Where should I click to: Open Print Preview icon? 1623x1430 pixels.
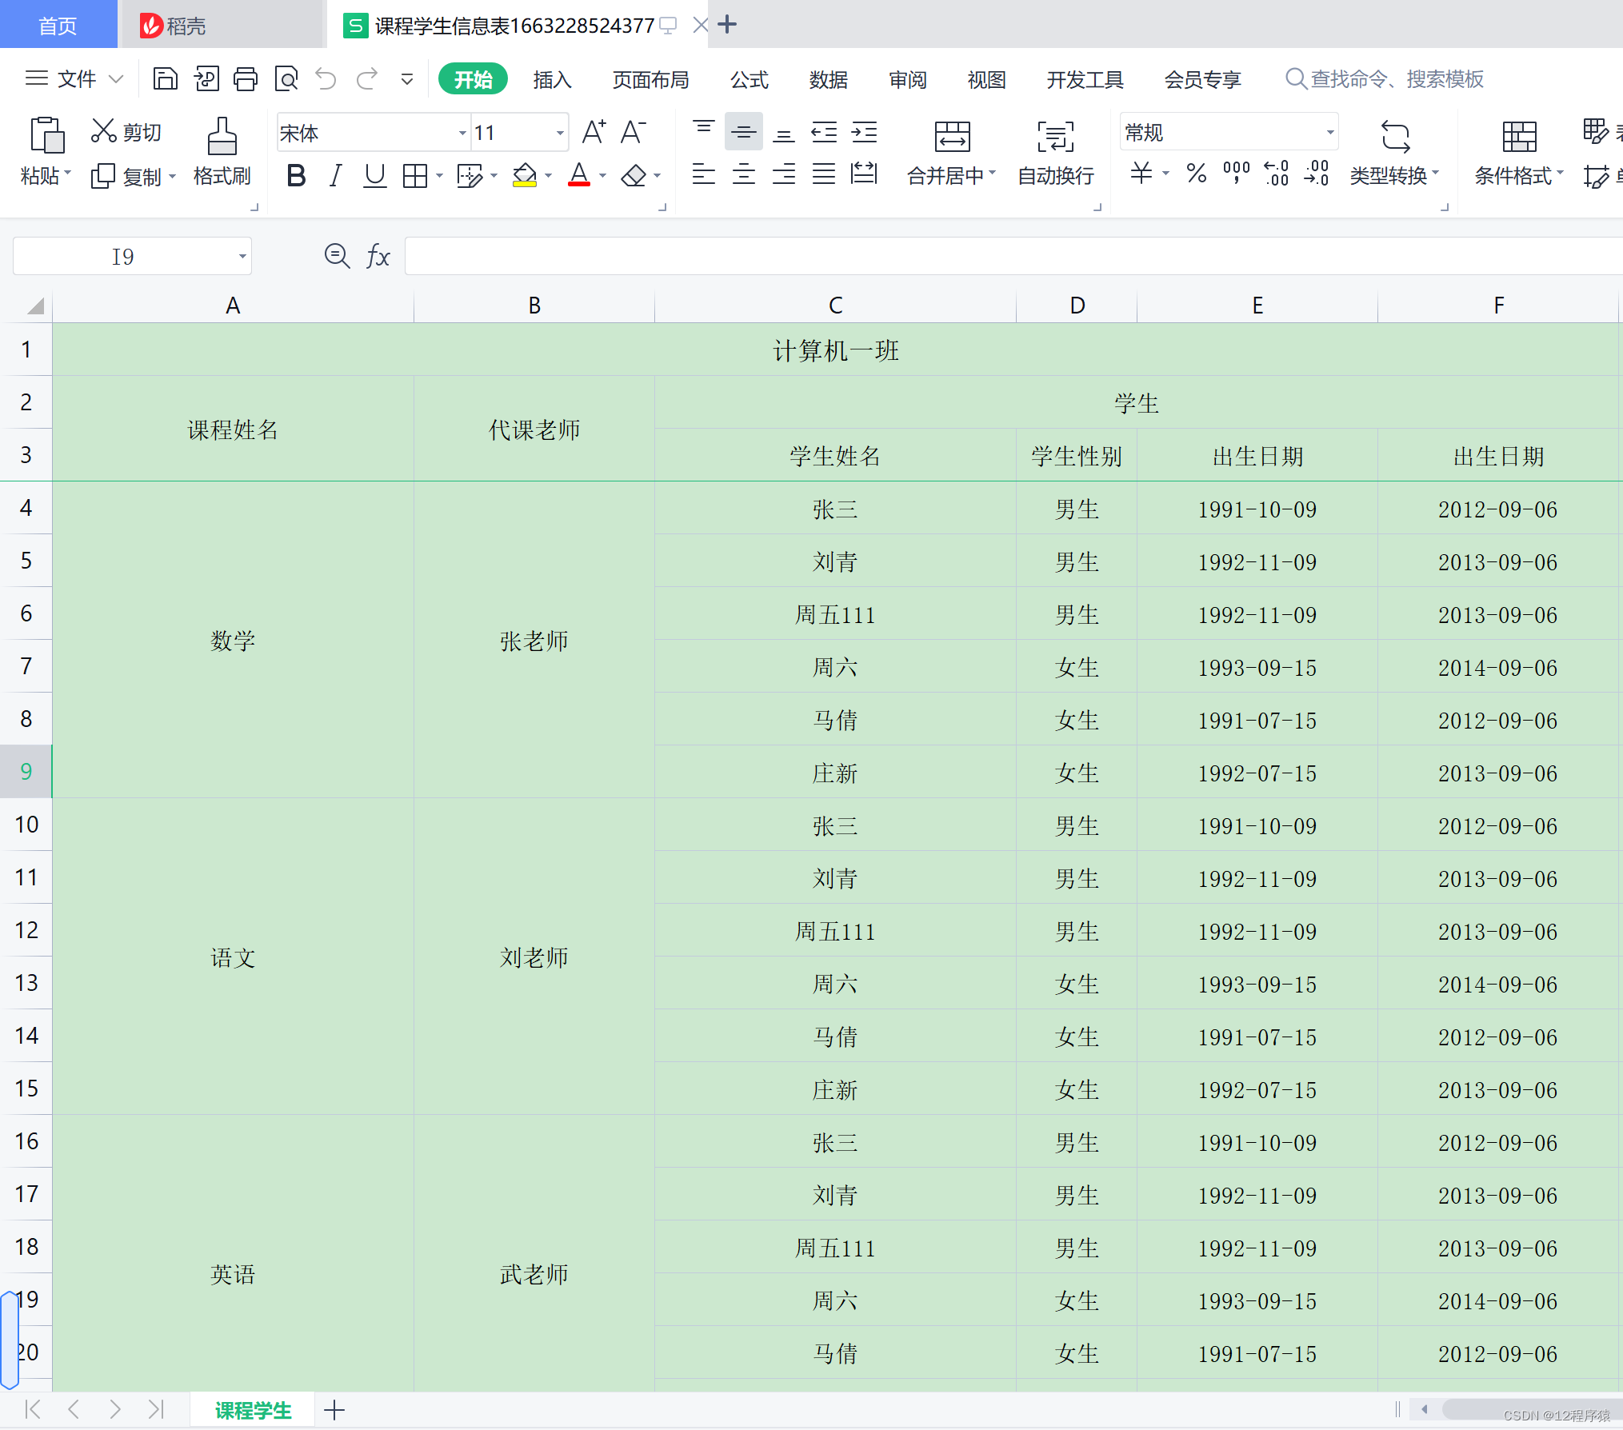(x=286, y=79)
